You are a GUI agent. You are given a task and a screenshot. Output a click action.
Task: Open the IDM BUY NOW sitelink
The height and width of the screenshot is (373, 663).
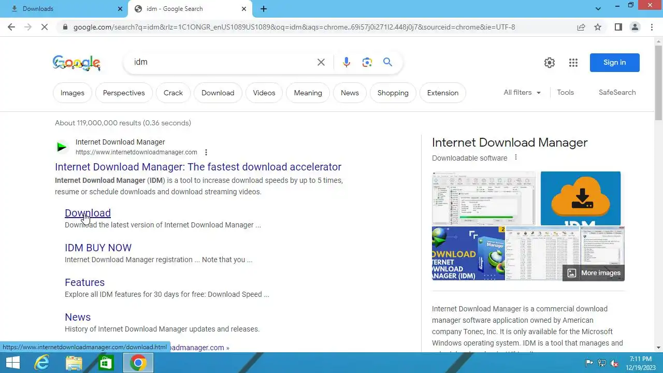[98, 248]
